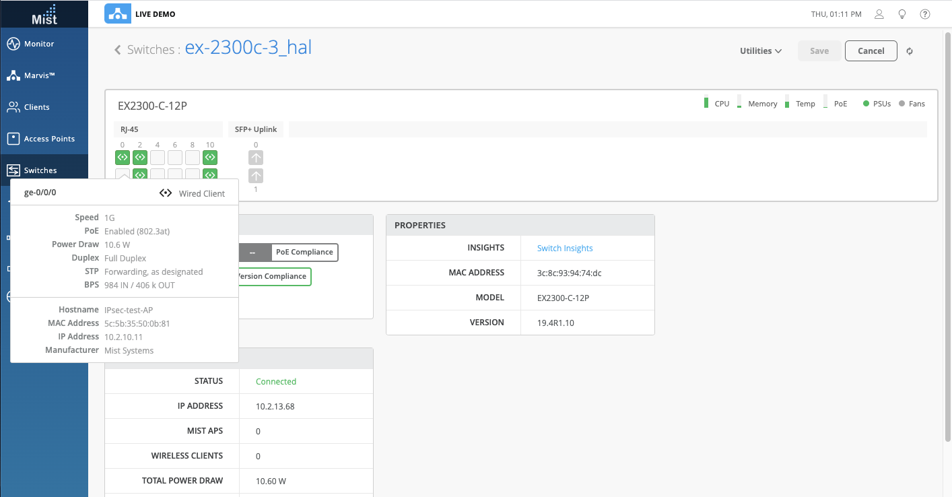Click the Wired Client label in tooltip
This screenshot has height=497, width=952.
[202, 193]
